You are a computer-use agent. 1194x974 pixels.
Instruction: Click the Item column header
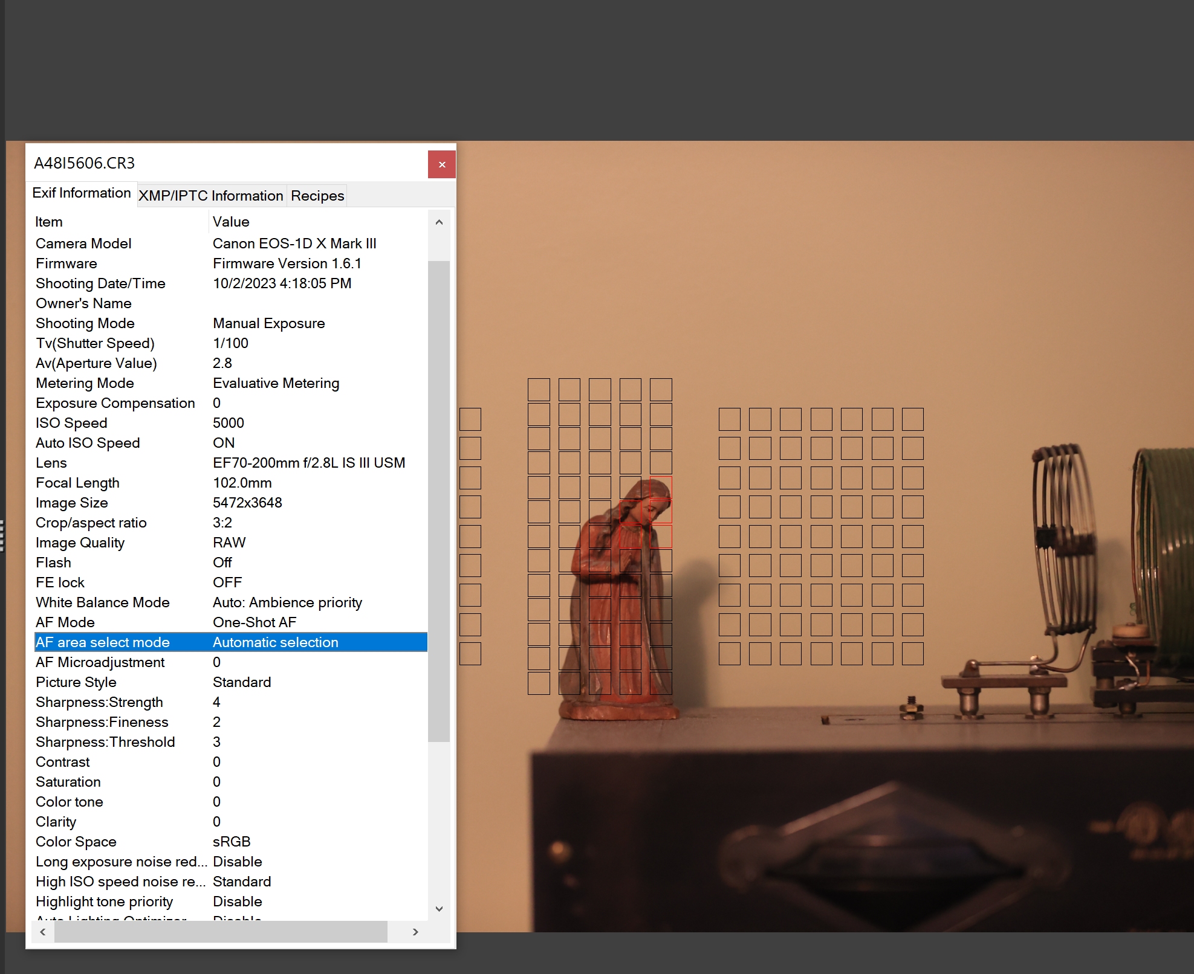click(x=49, y=221)
